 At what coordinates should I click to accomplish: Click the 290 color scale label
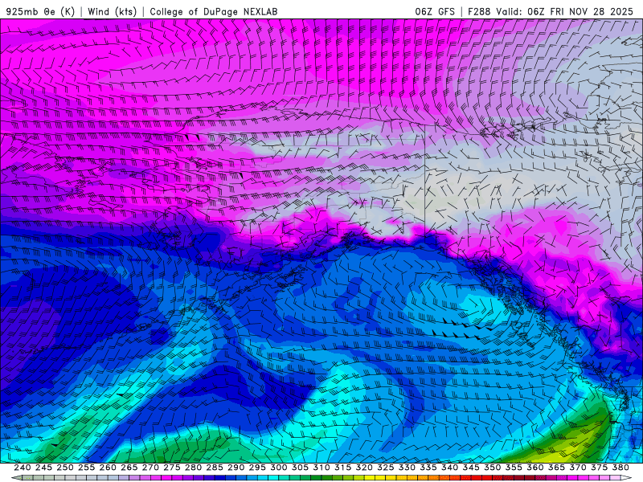point(235,468)
